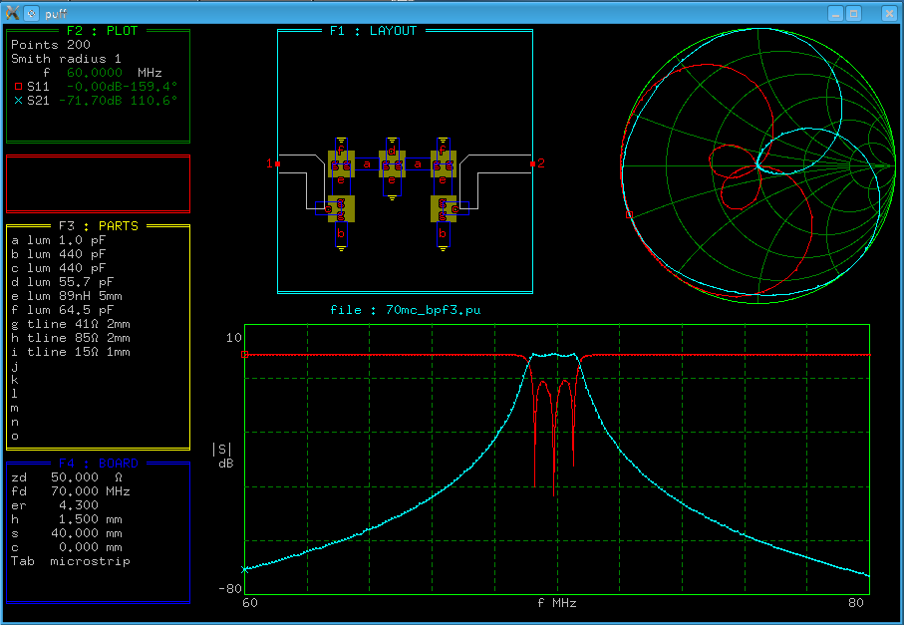This screenshot has height=625, width=904.
Task: Select empty part slot k
Action: (x=15, y=380)
